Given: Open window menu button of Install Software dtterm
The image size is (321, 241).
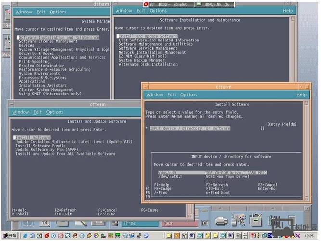Looking at the screenshot, I should (146, 86).
